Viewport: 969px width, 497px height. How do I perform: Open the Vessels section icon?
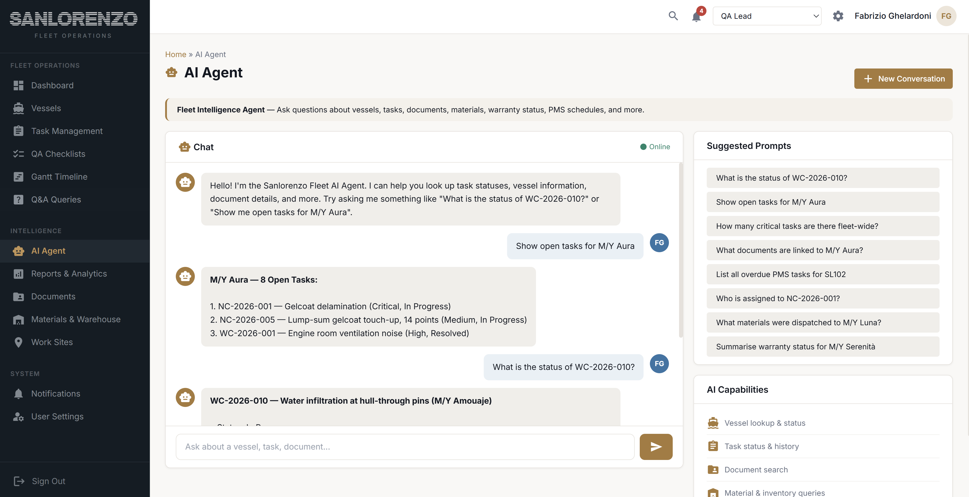click(19, 108)
